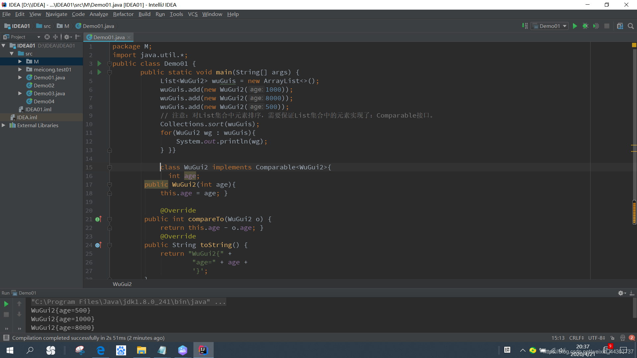Open Project panel settings gear
The width and height of the screenshot is (637, 358).
tap(67, 37)
